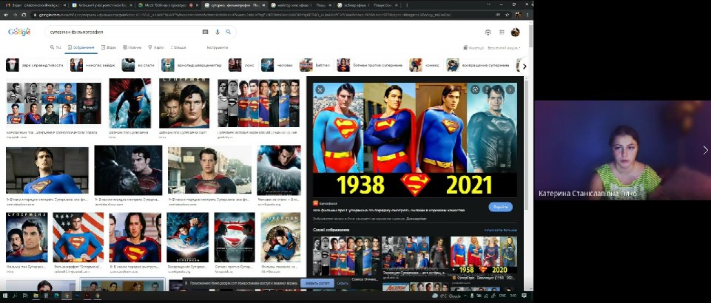This screenshot has width=711, height=303.
Task: Expand the More search options menu
Action: (x=178, y=47)
